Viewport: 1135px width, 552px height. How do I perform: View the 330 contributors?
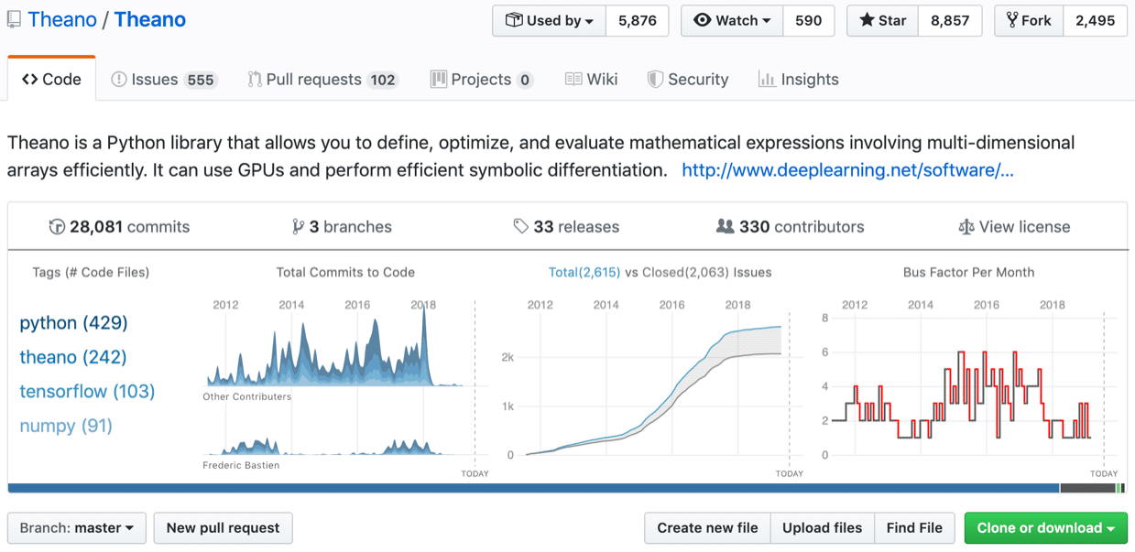click(x=790, y=227)
